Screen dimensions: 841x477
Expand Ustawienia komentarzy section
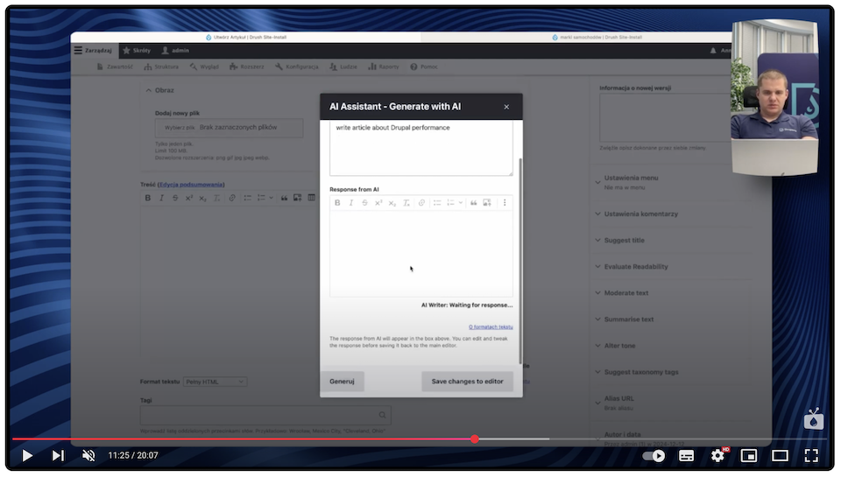(641, 214)
